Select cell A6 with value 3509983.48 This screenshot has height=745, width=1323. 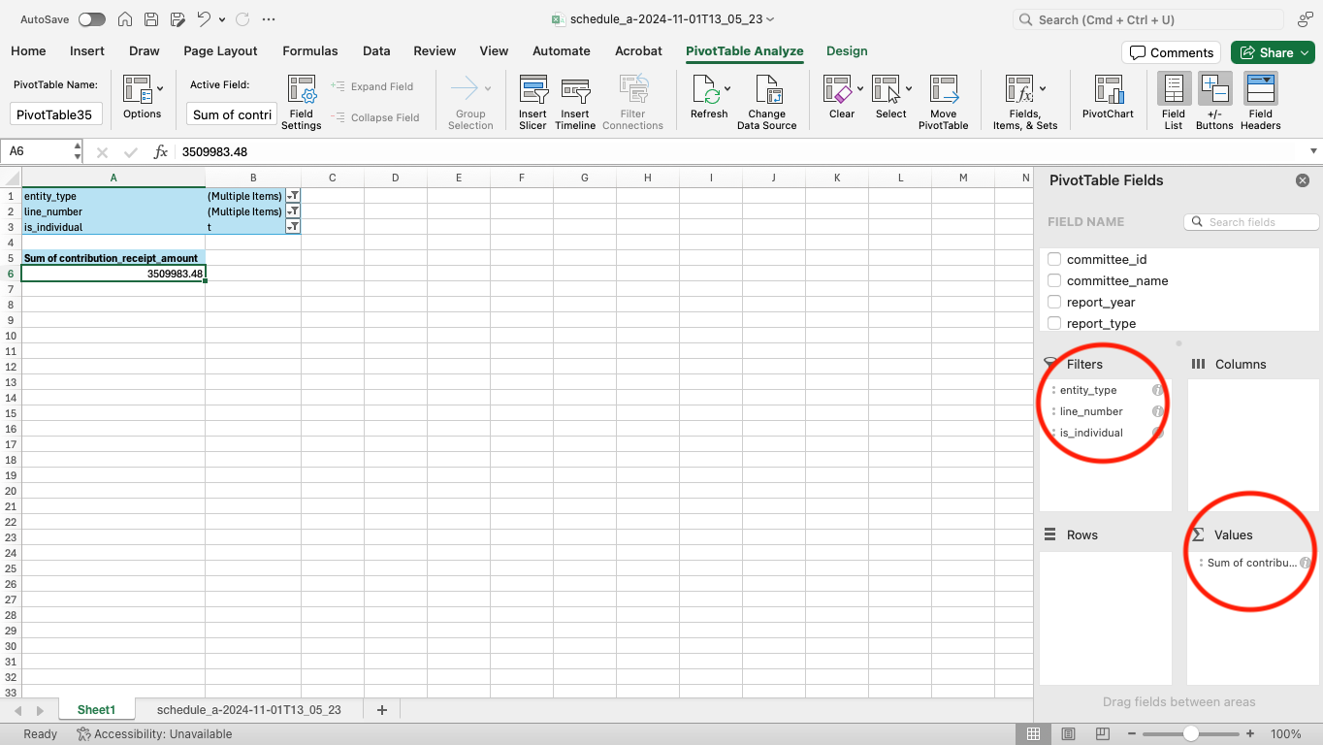113,274
